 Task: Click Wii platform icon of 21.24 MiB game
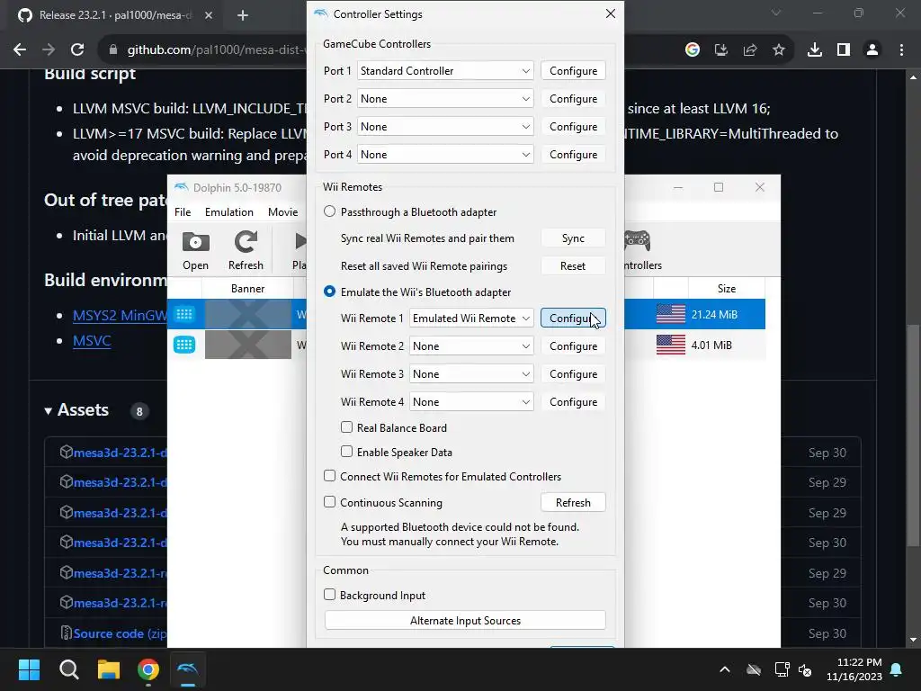(183, 314)
